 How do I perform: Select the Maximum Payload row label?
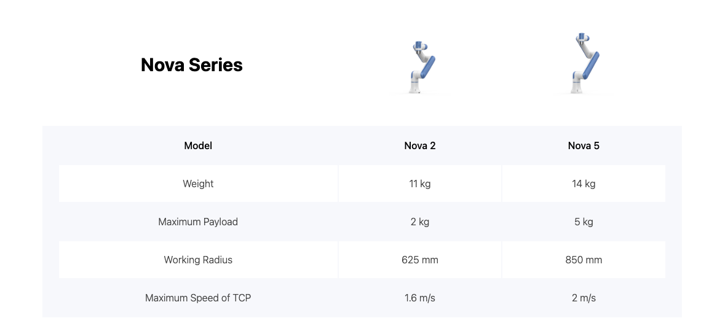[198, 222]
